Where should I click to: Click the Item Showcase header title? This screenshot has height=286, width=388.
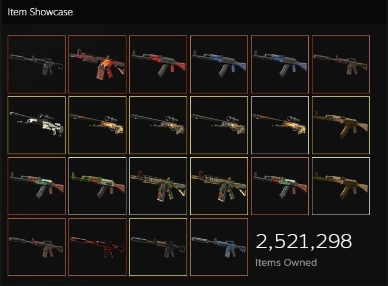40,12
